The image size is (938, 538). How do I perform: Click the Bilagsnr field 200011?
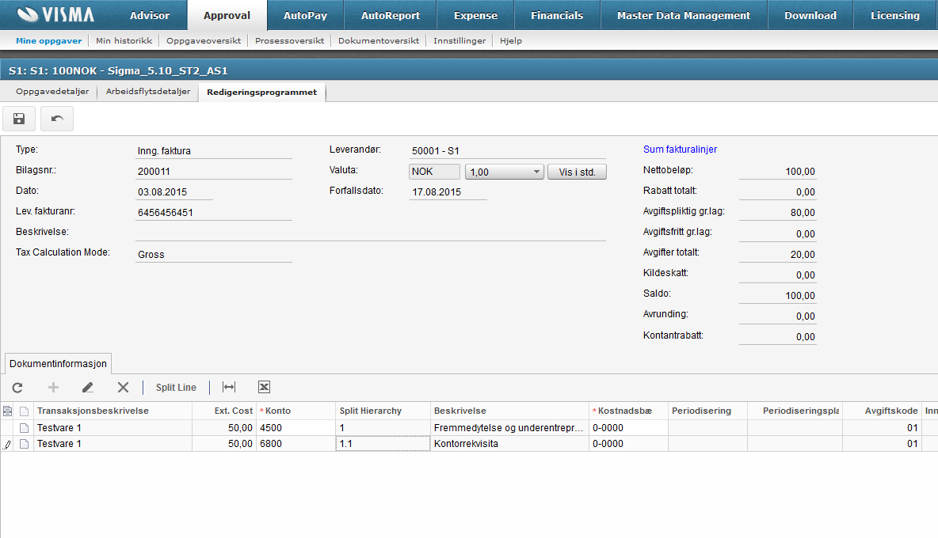pos(214,172)
